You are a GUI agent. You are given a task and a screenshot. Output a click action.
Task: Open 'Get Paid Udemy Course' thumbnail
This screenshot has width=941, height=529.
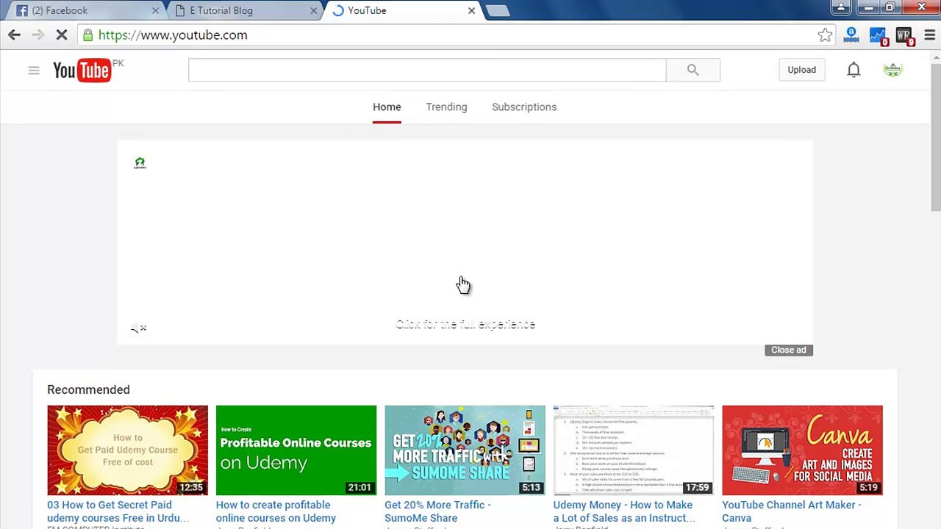127,450
